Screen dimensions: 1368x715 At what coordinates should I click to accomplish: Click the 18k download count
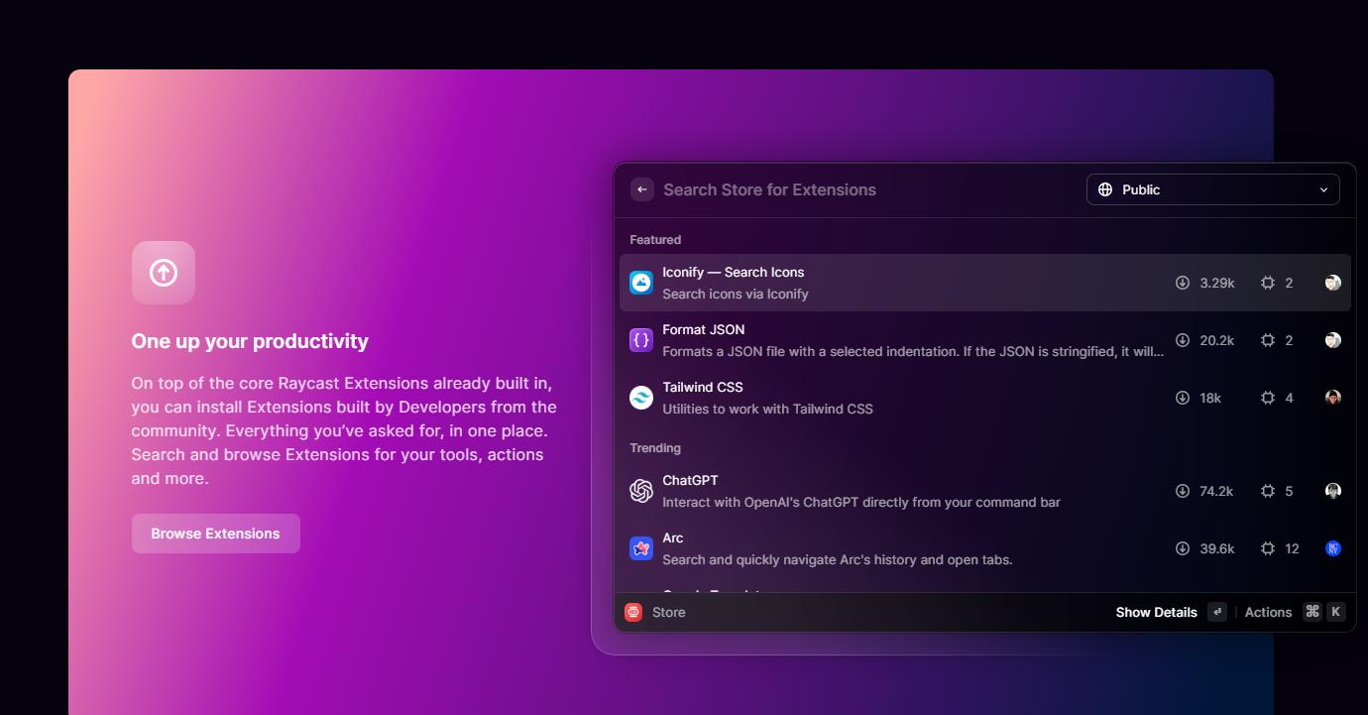click(x=1210, y=398)
